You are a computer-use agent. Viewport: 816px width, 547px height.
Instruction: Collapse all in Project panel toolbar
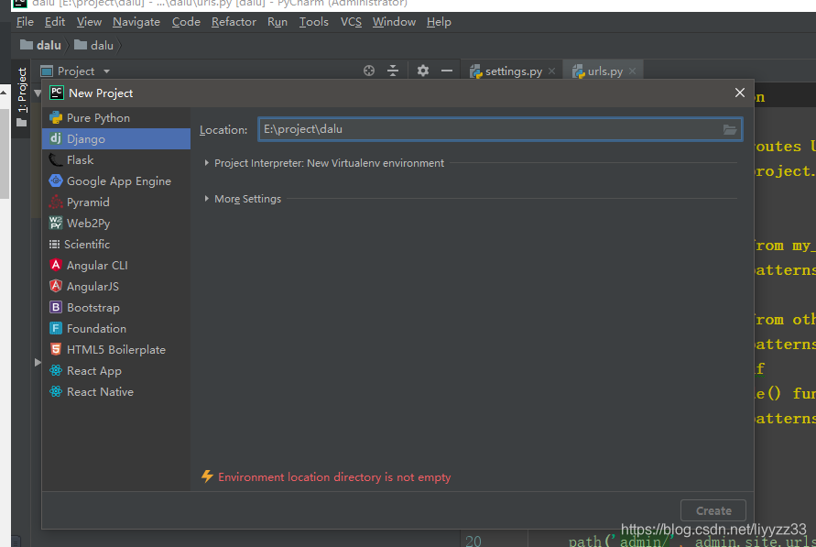(393, 71)
